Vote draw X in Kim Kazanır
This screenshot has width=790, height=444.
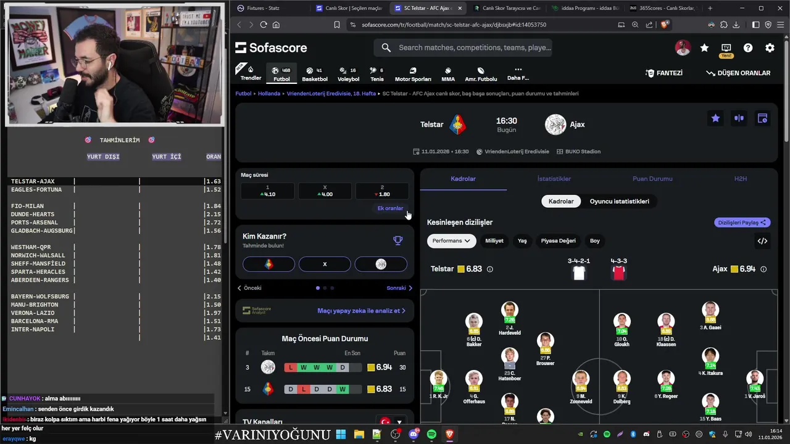pyautogui.click(x=325, y=264)
